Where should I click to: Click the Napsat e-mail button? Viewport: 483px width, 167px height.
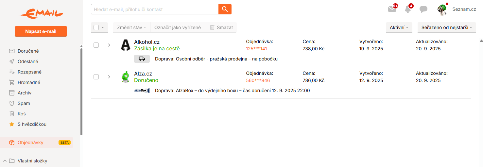41,31
